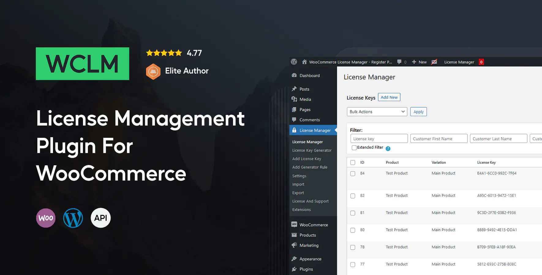Open the Marketing megaphone icon
Screen dimensions: 542x275
click(x=294, y=245)
